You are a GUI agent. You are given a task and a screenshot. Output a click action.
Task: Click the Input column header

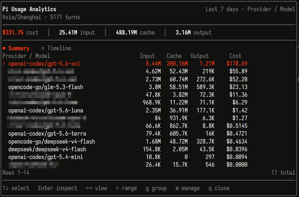[147, 56]
